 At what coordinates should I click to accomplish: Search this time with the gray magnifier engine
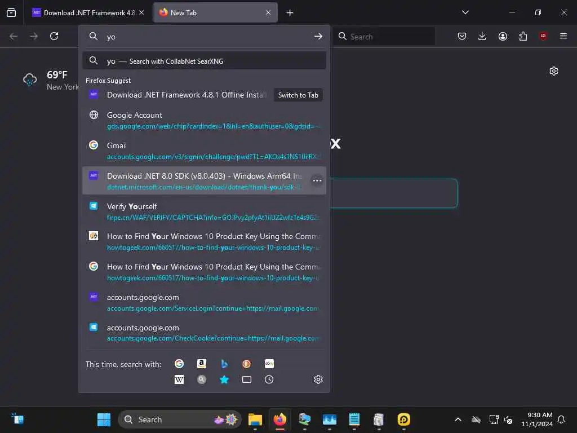[x=202, y=379]
